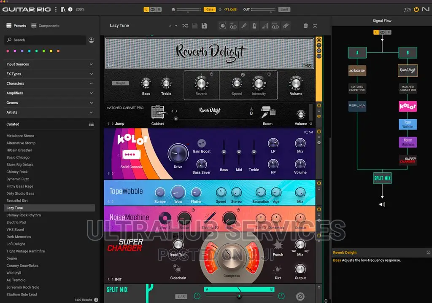Click into the Search field
Image resolution: width=432 pixels, height=303 pixels.
click(45, 40)
